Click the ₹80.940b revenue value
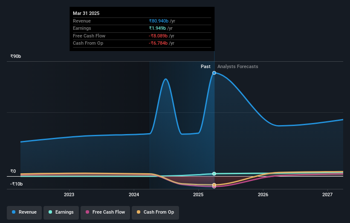 [159, 21]
